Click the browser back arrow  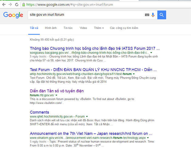pyautogui.click(x=4, y=5)
